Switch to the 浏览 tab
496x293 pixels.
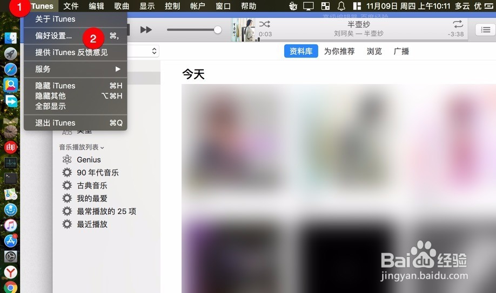click(374, 51)
